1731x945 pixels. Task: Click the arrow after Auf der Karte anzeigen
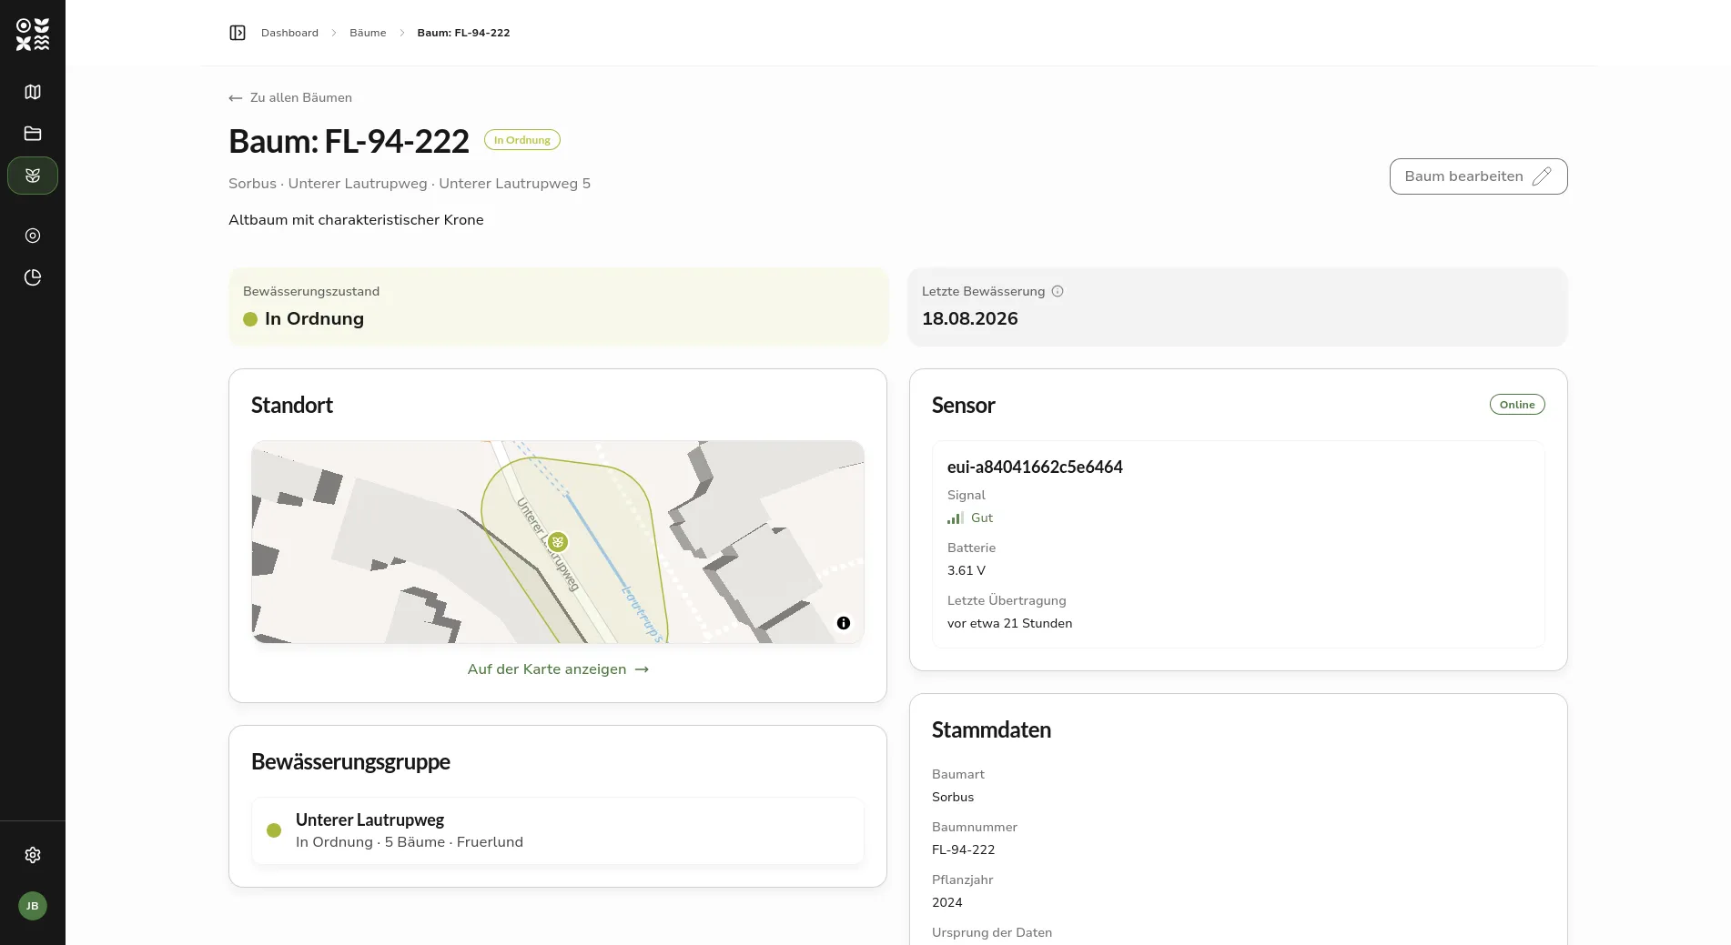[x=642, y=669]
